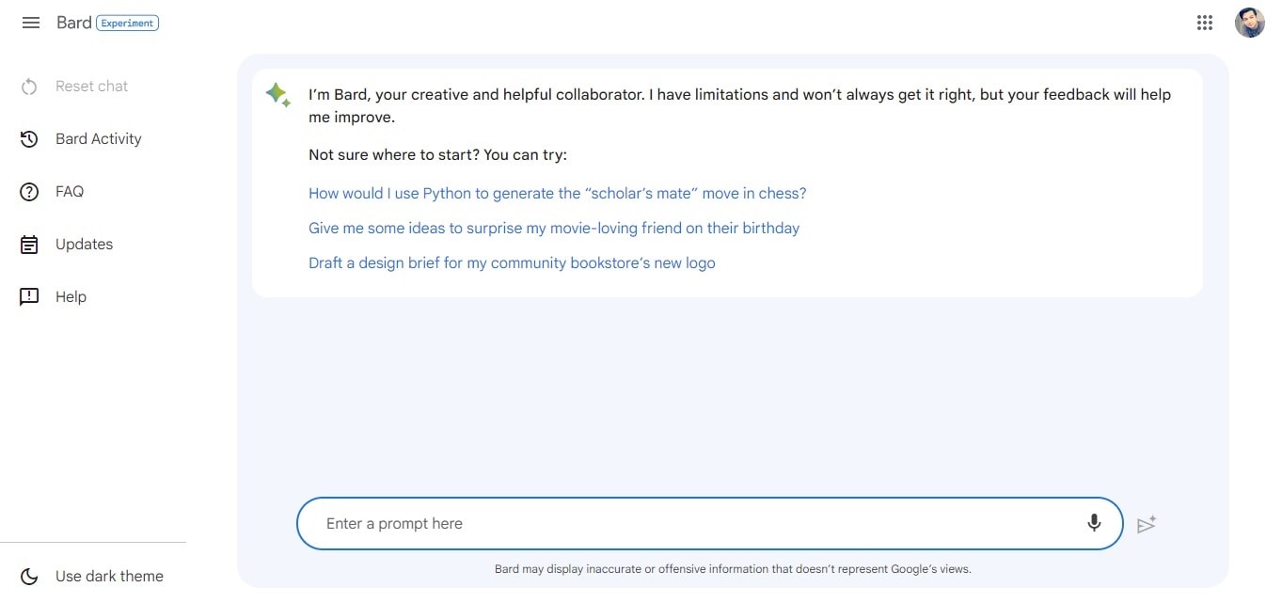Click the Reset chat icon
Image resolution: width=1282 pixels, height=603 pixels.
(29, 87)
